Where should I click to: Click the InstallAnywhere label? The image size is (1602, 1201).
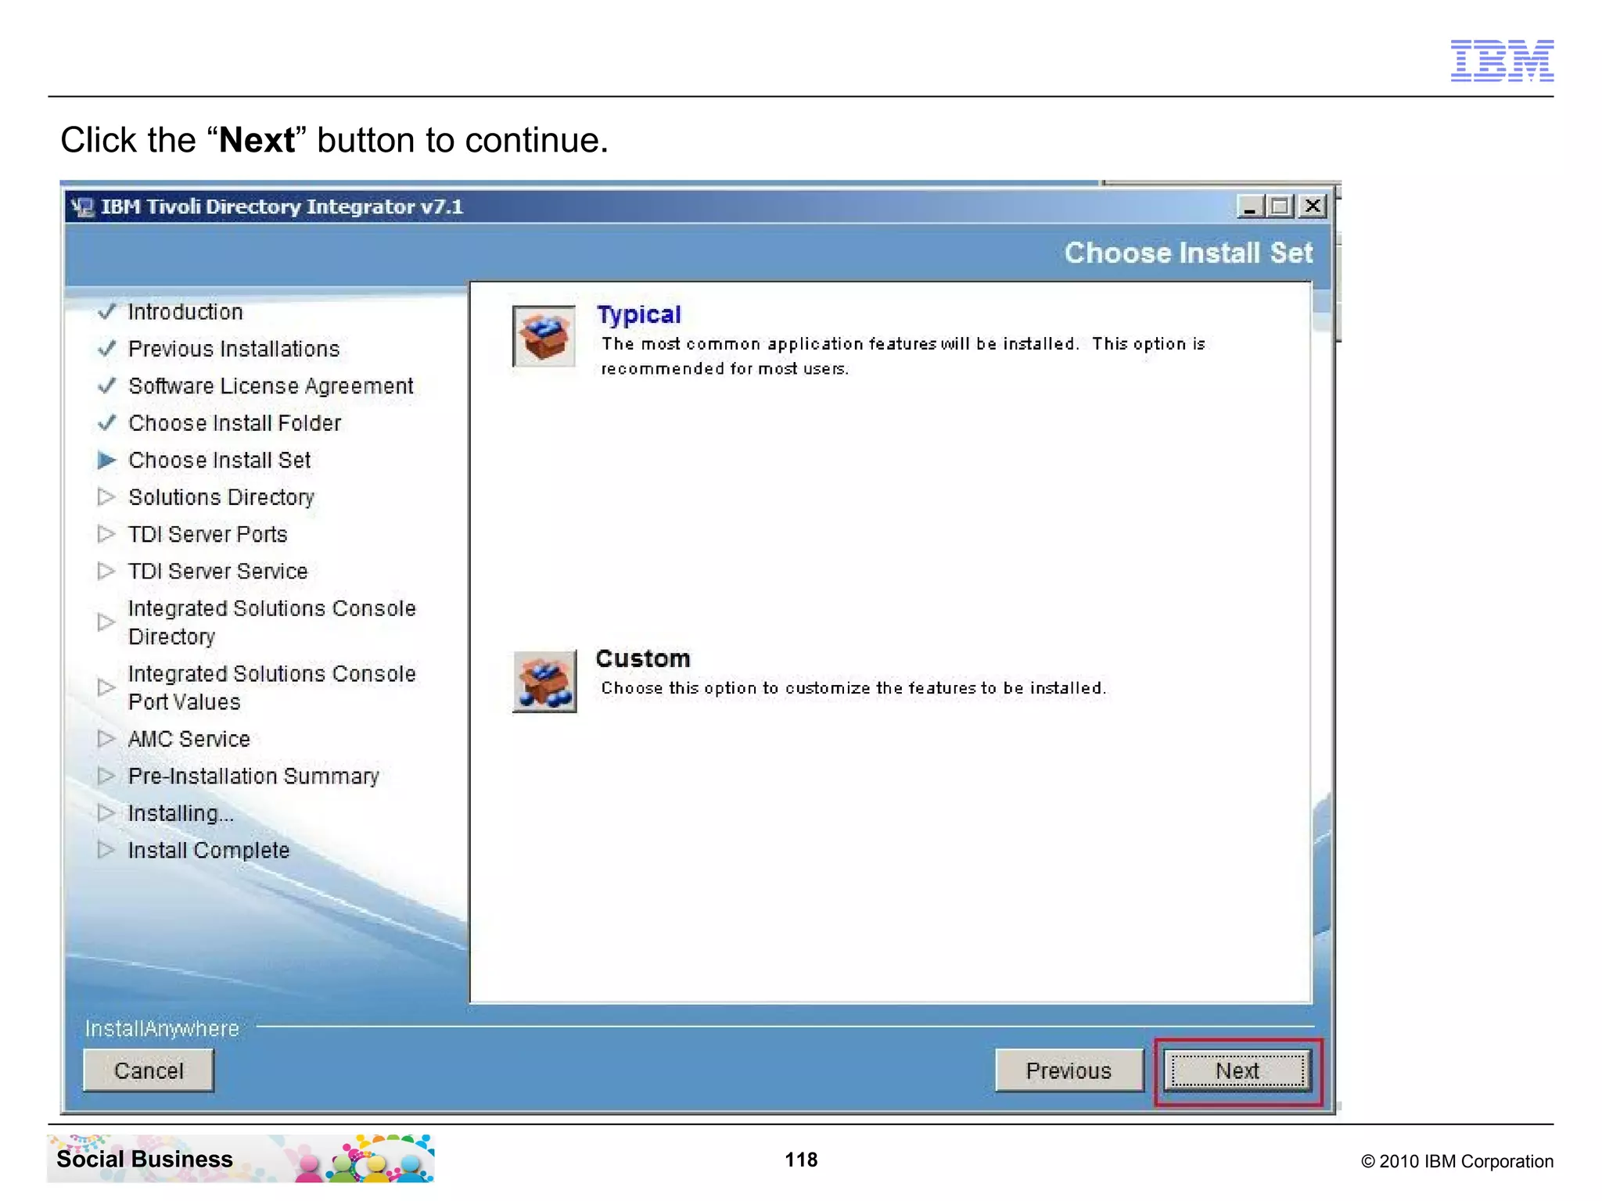(x=162, y=1029)
